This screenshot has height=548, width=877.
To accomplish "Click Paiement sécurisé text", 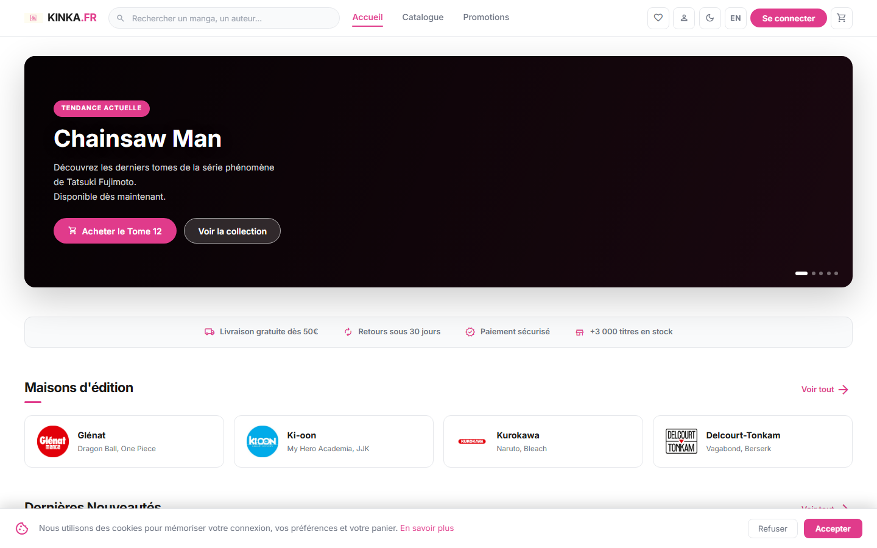I will point(515,332).
